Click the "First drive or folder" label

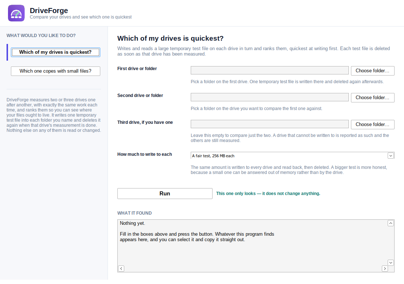click(x=137, y=69)
